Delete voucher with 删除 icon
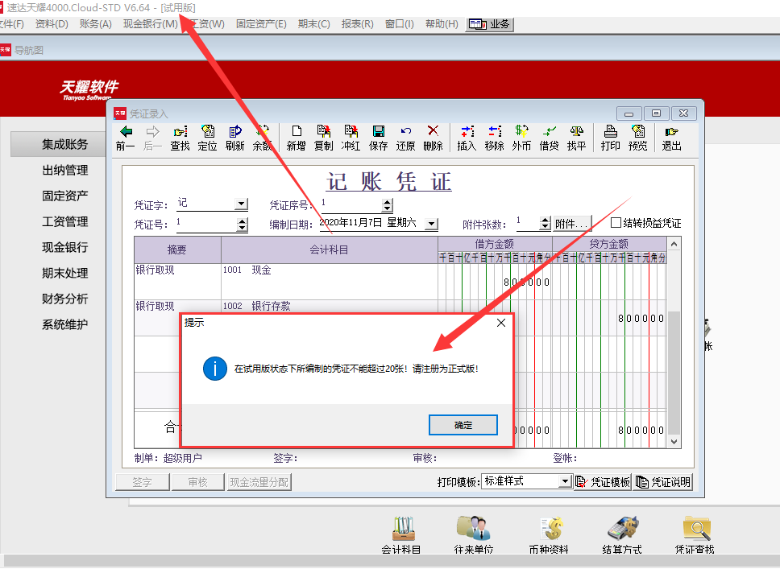Viewport: 780px width, 569px height. pyautogui.click(x=433, y=138)
